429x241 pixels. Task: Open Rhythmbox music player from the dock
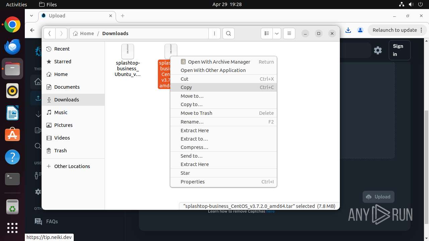(x=12, y=91)
